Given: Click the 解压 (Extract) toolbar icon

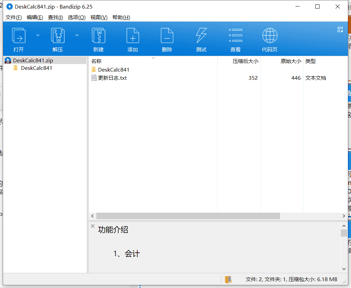Looking at the screenshot, I should [x=58, y=36].
